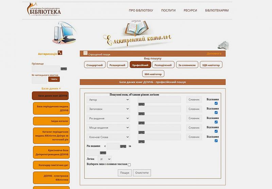The image size is (272, 189).
Task: Click the БІБЛІОТЕКА logo
Action: [x=44, y=9]
